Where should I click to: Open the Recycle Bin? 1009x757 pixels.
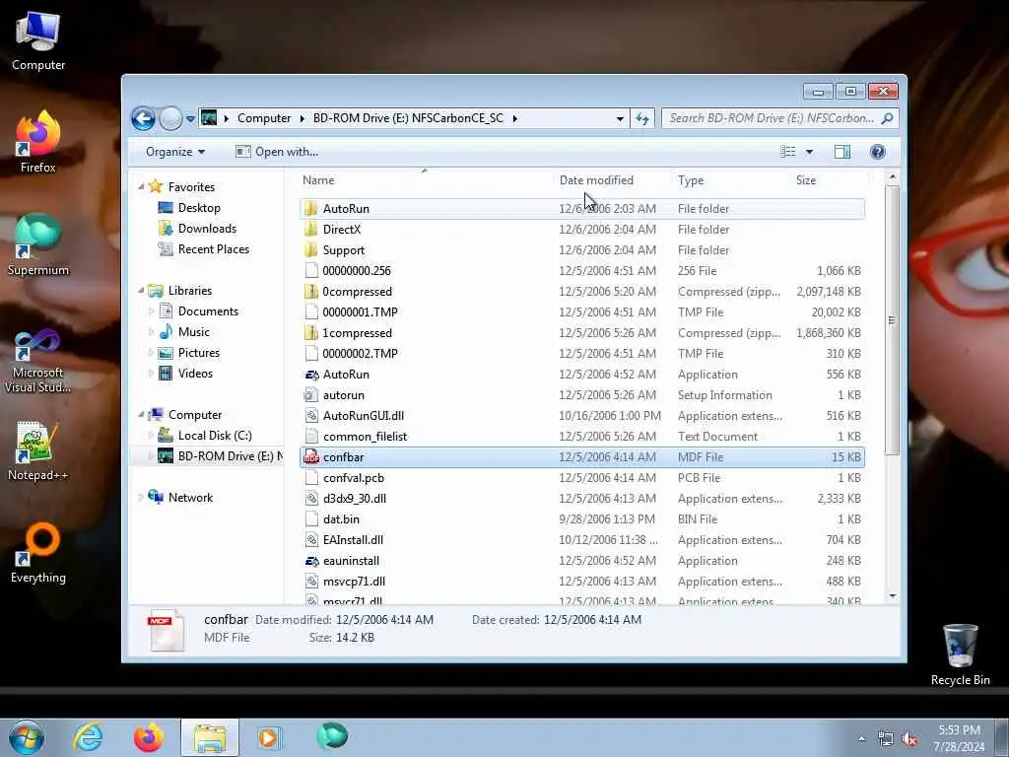[960, 654]
